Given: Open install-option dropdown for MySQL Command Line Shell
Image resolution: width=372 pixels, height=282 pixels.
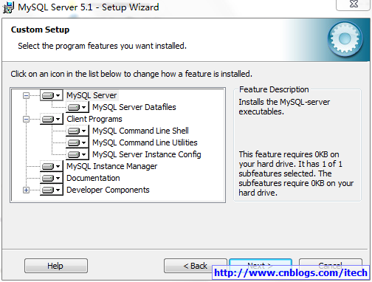Looking at the screenshot, I should pyautogui.click(x=77, y=131).
